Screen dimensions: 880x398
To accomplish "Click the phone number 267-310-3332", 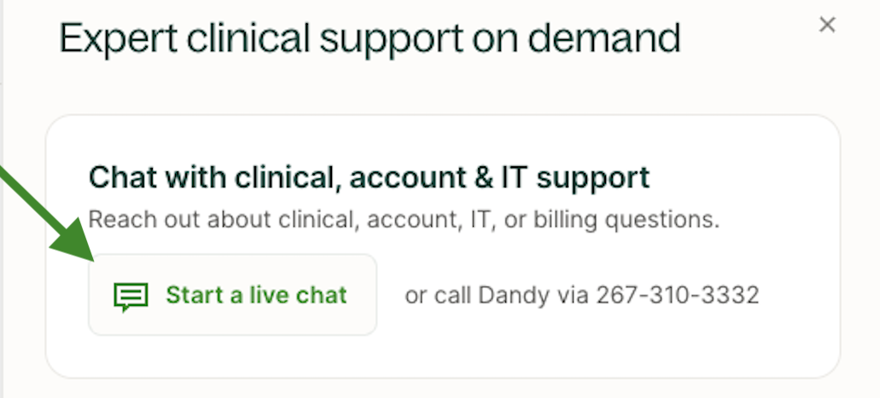I will click(x=677, y=295).
